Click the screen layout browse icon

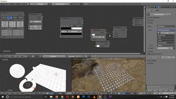point(28,4)
